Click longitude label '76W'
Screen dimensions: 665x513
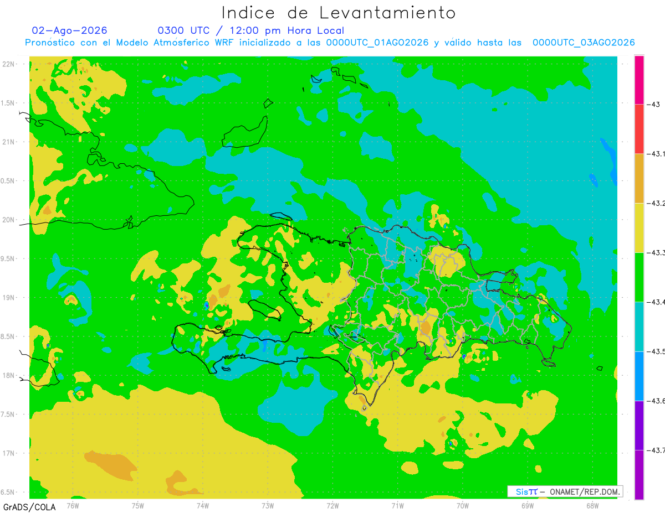73,505
